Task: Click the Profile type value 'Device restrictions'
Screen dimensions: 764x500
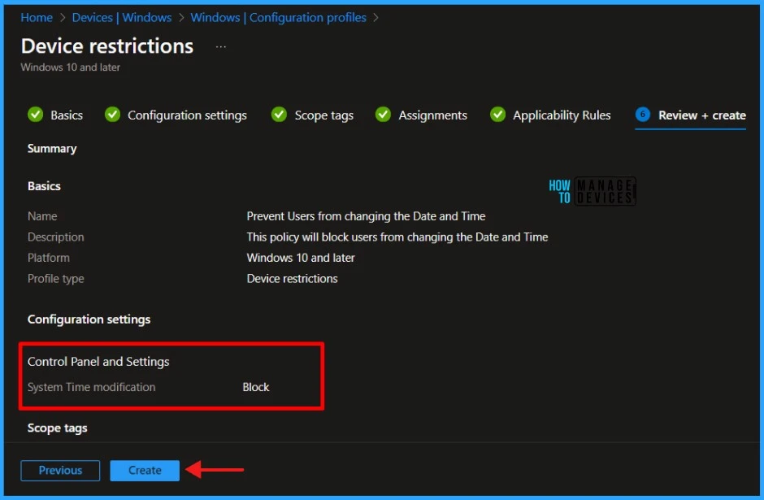Action: (x=292, y=279)
